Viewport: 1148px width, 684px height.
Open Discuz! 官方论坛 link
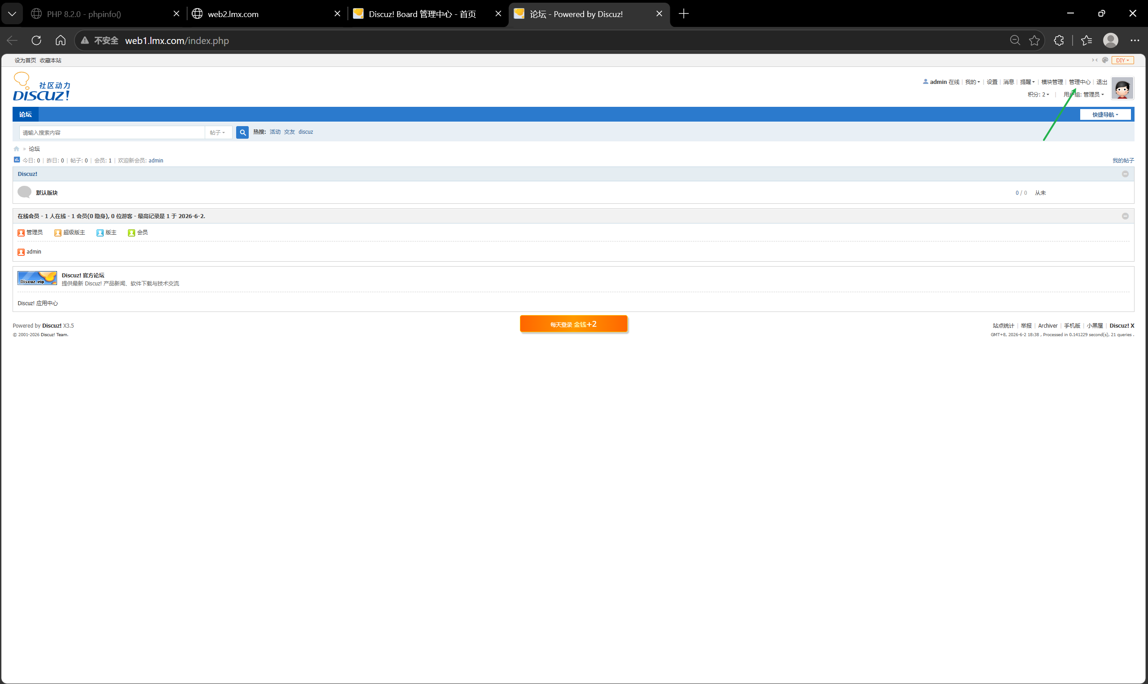[x=83, y=275]
